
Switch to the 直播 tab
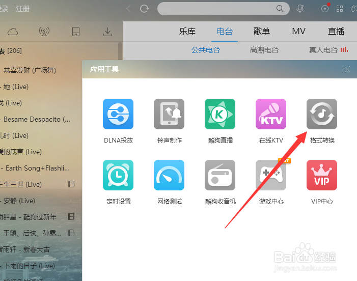tap(336, 32)
